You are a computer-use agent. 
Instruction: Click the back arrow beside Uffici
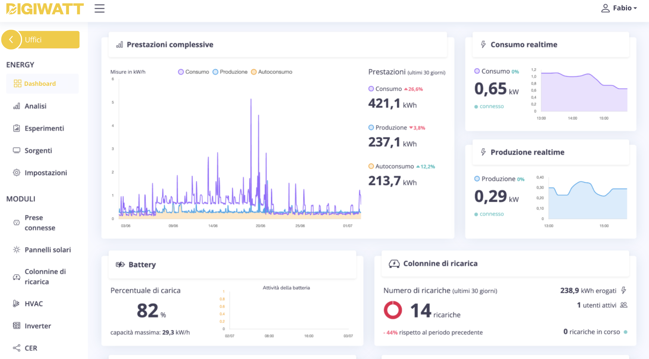pos(11,40)
